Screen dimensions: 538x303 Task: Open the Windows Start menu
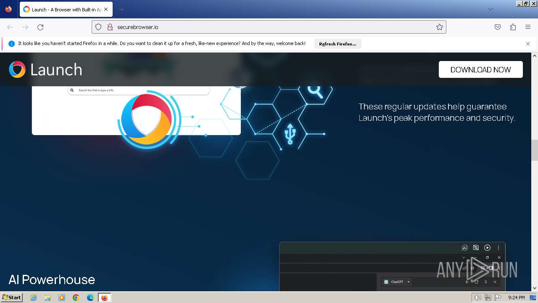coord(11,298)
